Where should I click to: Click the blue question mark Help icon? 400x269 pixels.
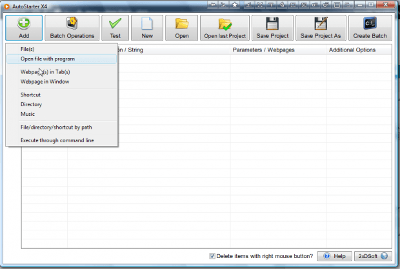coord(327,255)
